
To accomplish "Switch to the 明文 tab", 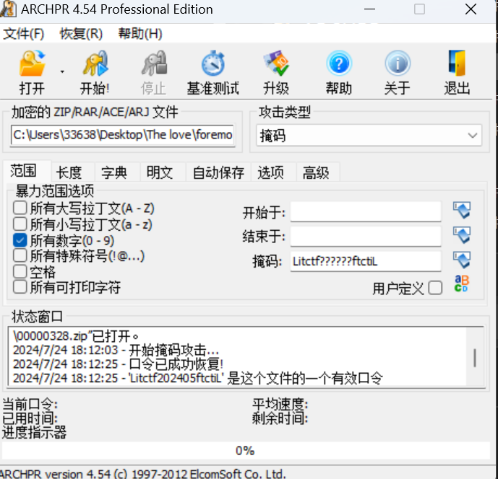I will (x=160, y=172).
